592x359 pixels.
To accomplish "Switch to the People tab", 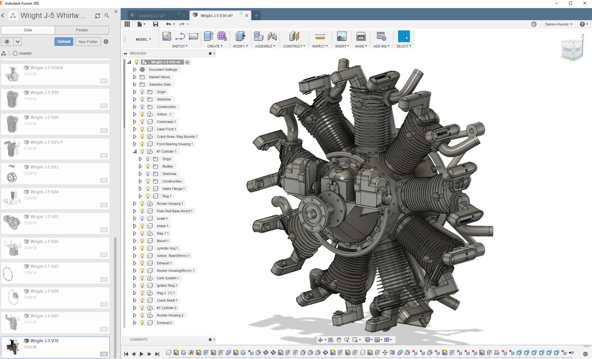I will point(82,30).
